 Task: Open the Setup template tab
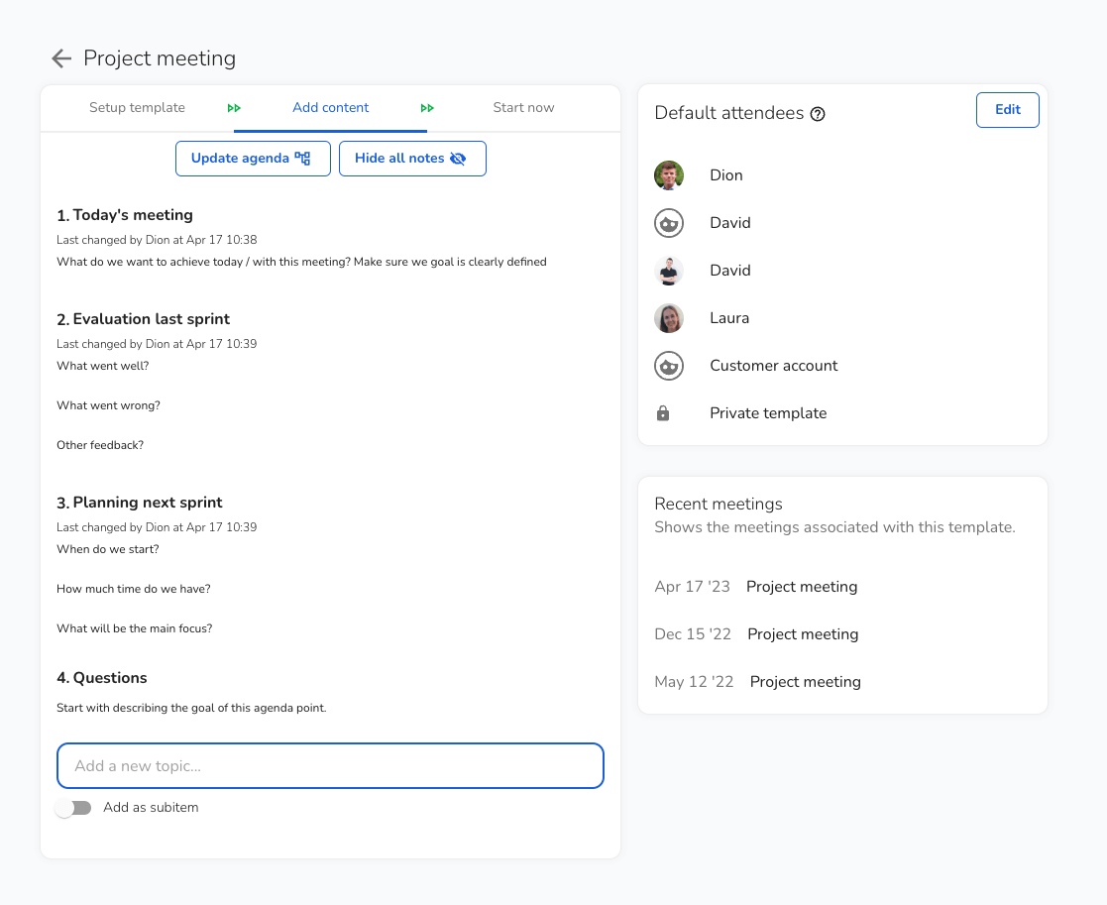[137, 107]
